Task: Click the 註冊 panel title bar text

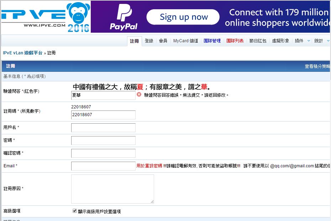Action: [11, 66]
